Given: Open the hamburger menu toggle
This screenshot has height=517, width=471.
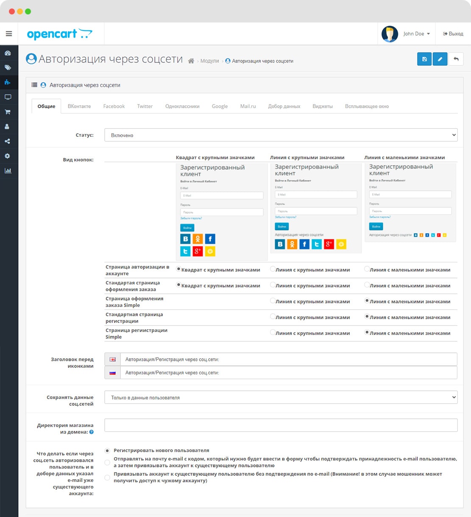Looking at the screenshot, I should pos(9,34).
